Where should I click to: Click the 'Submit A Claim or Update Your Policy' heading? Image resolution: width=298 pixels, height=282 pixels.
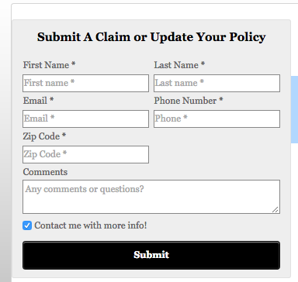coord(151,37)
